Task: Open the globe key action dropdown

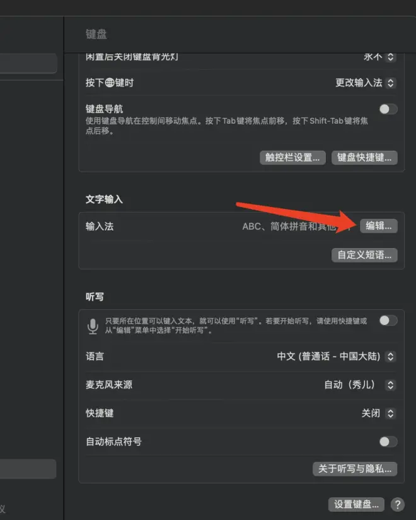Action: [x=366, y=83]
